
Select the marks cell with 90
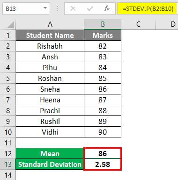pyautogui.click(x=103, y=132)
